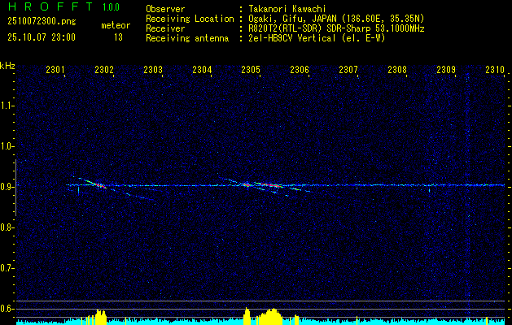The width and height of the screenshot is (512, 325).
Task: Click the 2305 time axis label
Action: pyautogui.click(x=251, y=70)
